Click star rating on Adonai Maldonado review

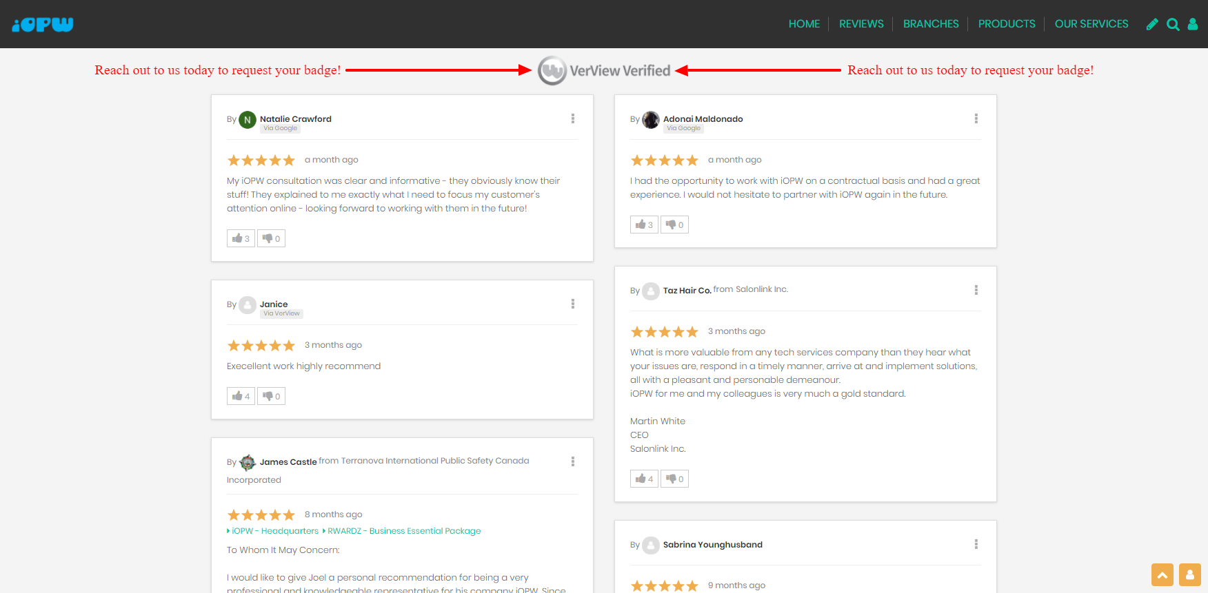pyautogui.click(x=665, y=160)
